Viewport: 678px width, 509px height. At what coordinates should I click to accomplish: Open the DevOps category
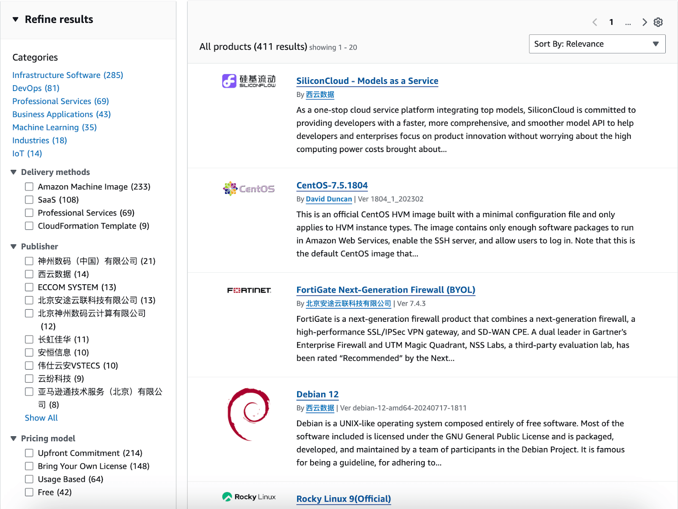(36, 88)
